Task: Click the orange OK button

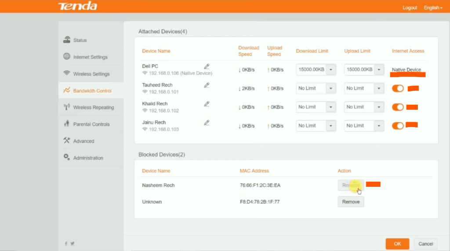Action: click(x=397, y=244)
